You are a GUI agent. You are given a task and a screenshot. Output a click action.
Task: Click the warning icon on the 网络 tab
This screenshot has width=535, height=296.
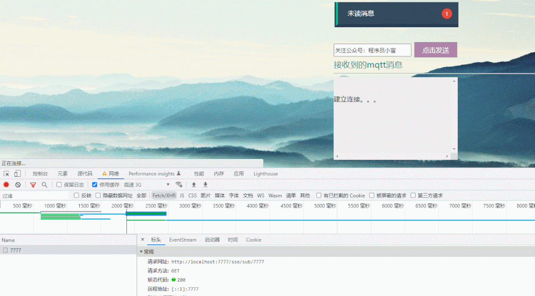pos(104,174)
